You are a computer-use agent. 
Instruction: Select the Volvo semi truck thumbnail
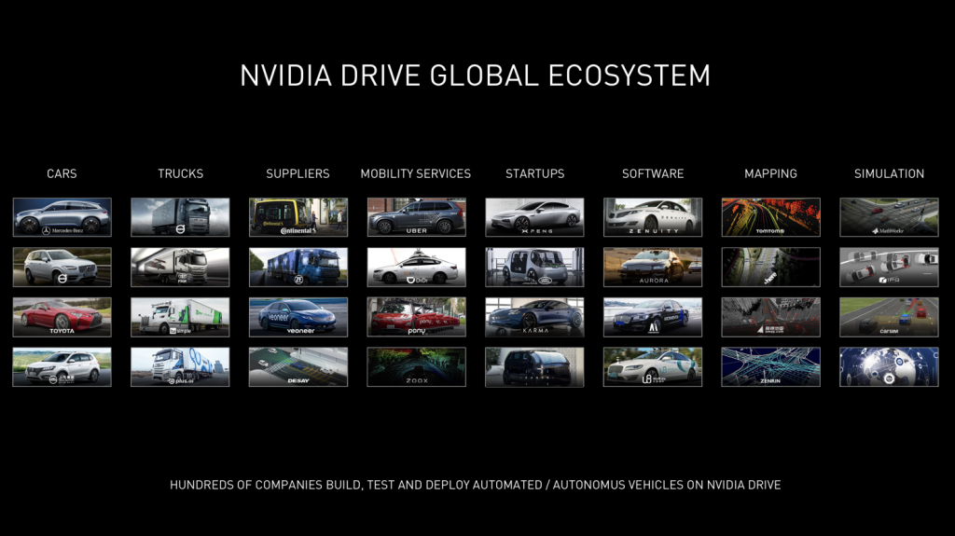[180, 217]
